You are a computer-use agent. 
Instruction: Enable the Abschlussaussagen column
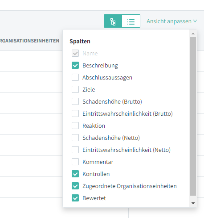coord(75,77)
